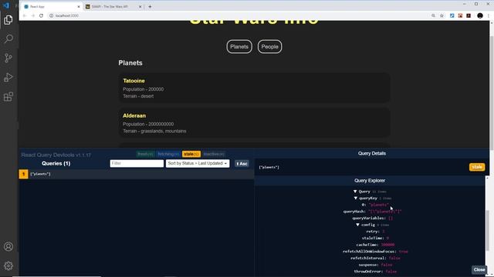Click the VS Code logo icon

point(6,5)
